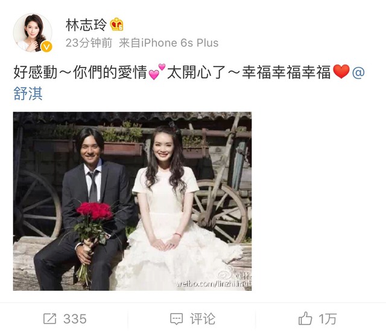Click the gold crown membership icon
Screen dimensions: 386x333
point(116,24)
